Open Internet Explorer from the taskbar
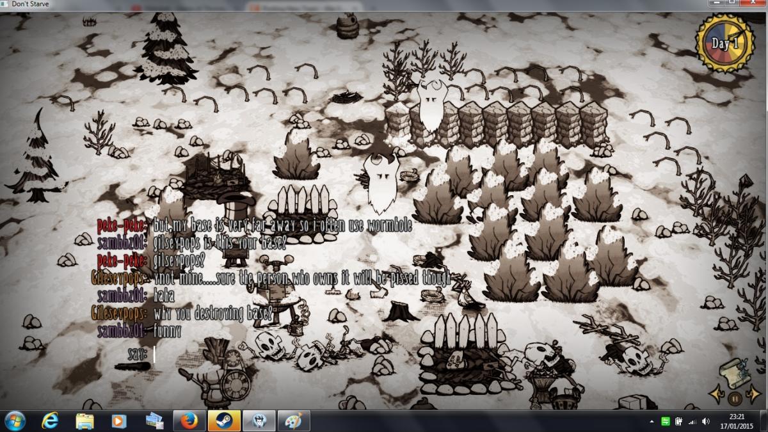Image resolution: width=768 pixels, height=432 pixels. coord(50,420)
